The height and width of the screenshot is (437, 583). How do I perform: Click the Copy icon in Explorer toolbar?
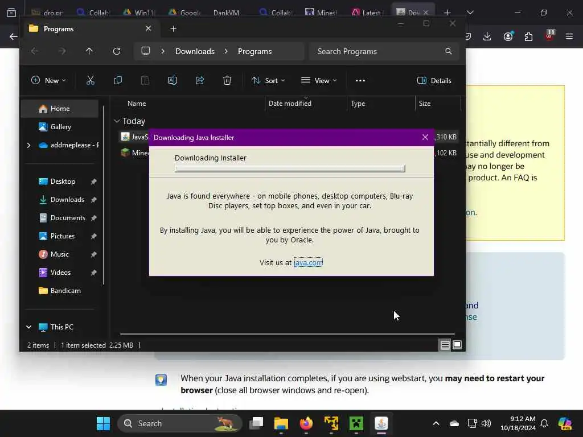(x=117, y=81)
